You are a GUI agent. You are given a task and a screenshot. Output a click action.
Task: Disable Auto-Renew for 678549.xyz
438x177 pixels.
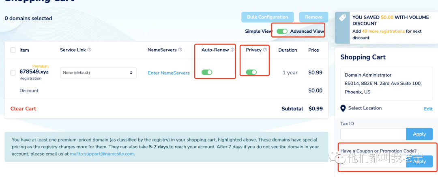click(207, 72)
